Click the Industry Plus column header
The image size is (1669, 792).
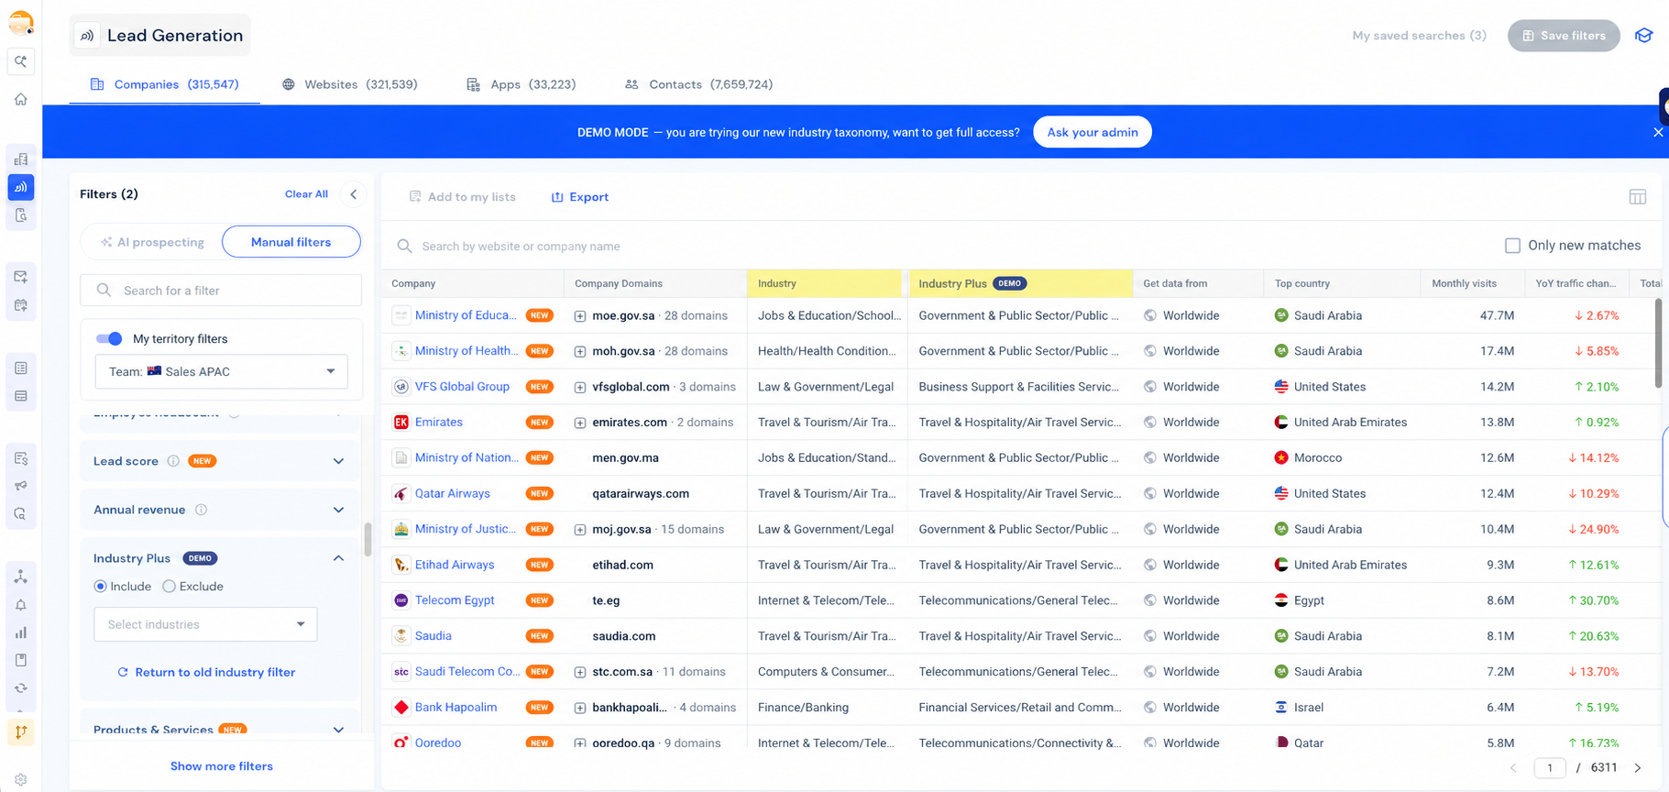coord(1020,284)
